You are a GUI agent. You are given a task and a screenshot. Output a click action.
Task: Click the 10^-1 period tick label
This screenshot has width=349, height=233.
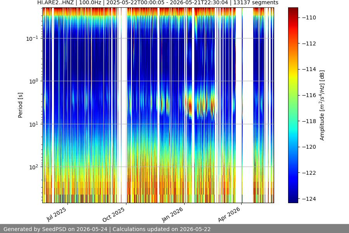point(32,38)
